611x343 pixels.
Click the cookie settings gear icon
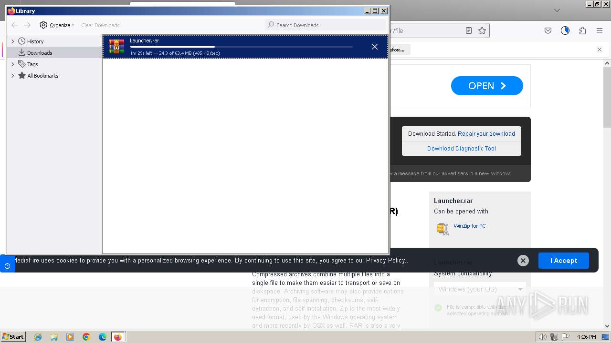7,266
